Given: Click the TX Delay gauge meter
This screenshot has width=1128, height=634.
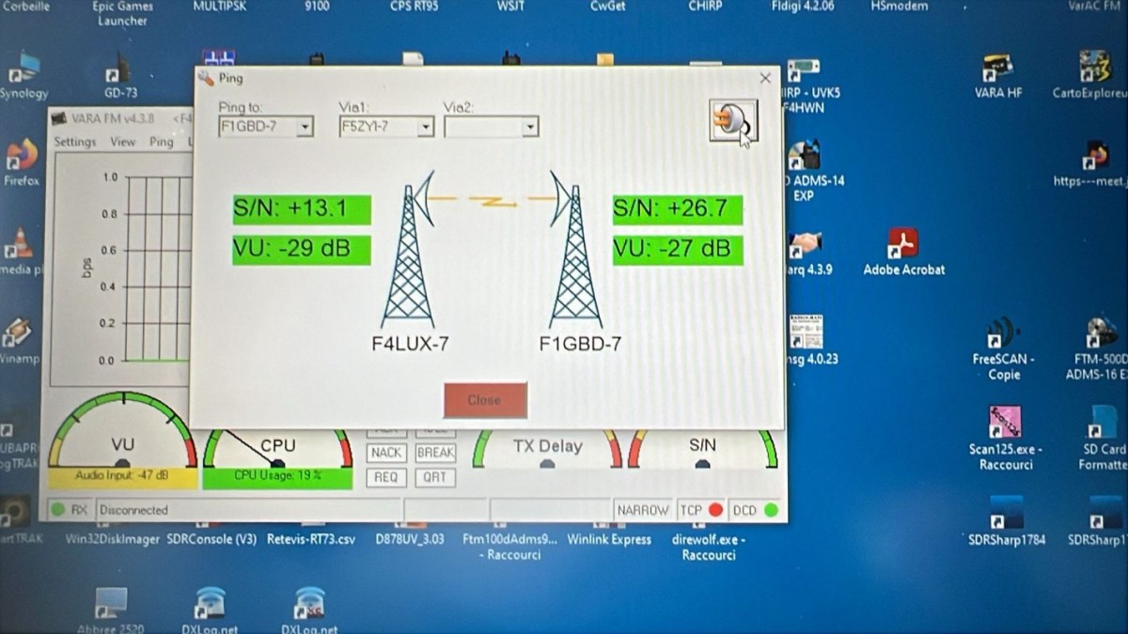Looking at the screenshot, I should coord(547,448).
